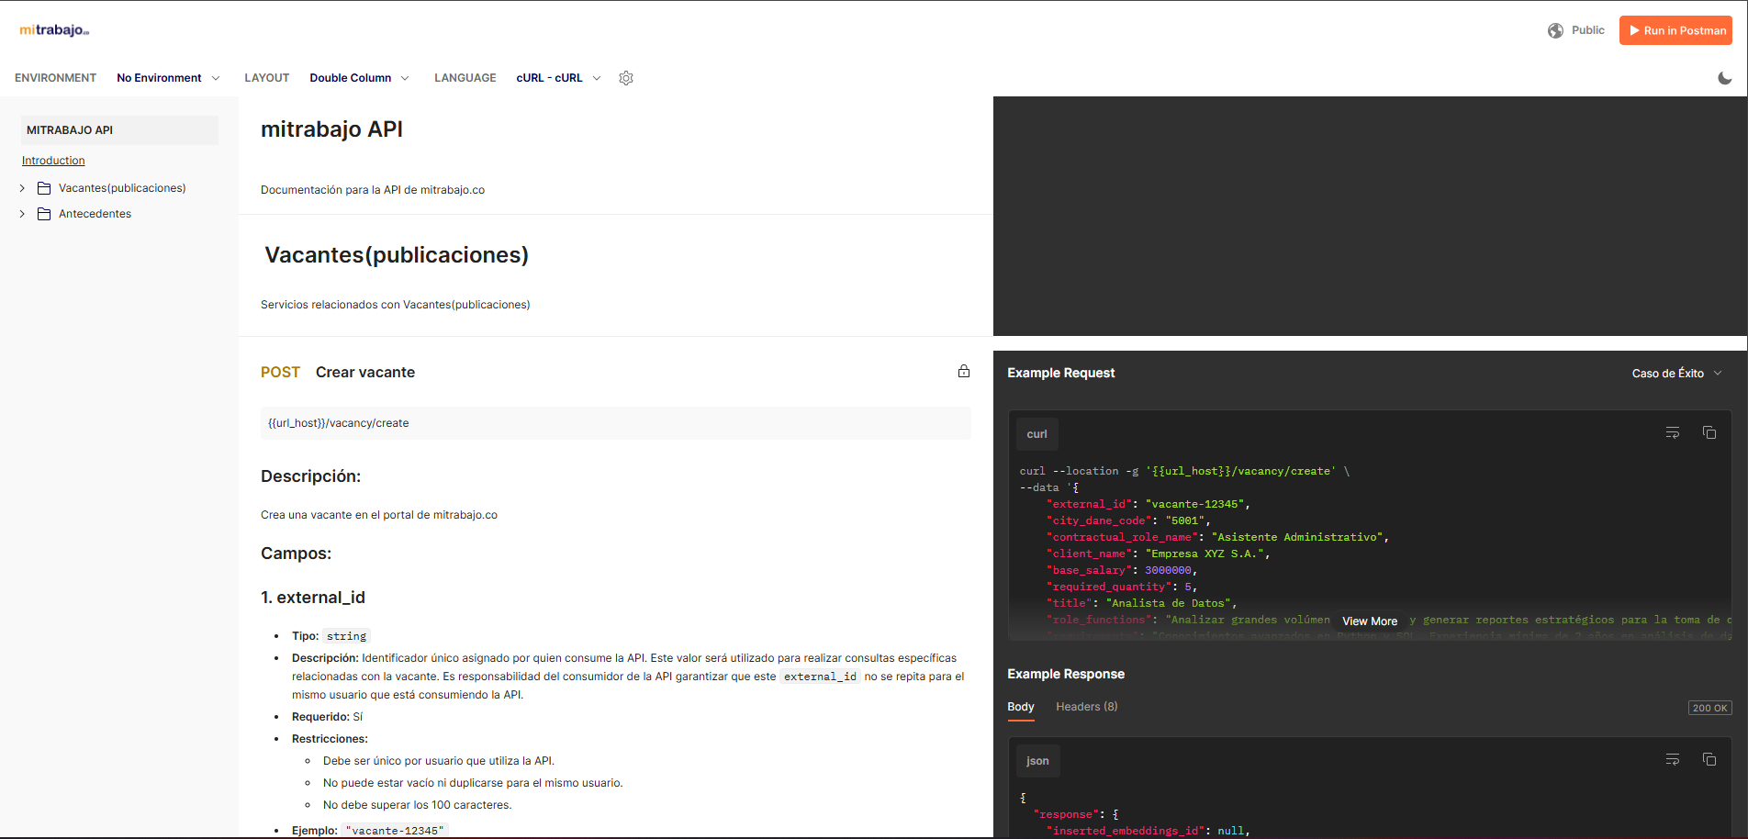
Task: Switch to the Headers (8) tab
Action: (x=1086, y=707)
